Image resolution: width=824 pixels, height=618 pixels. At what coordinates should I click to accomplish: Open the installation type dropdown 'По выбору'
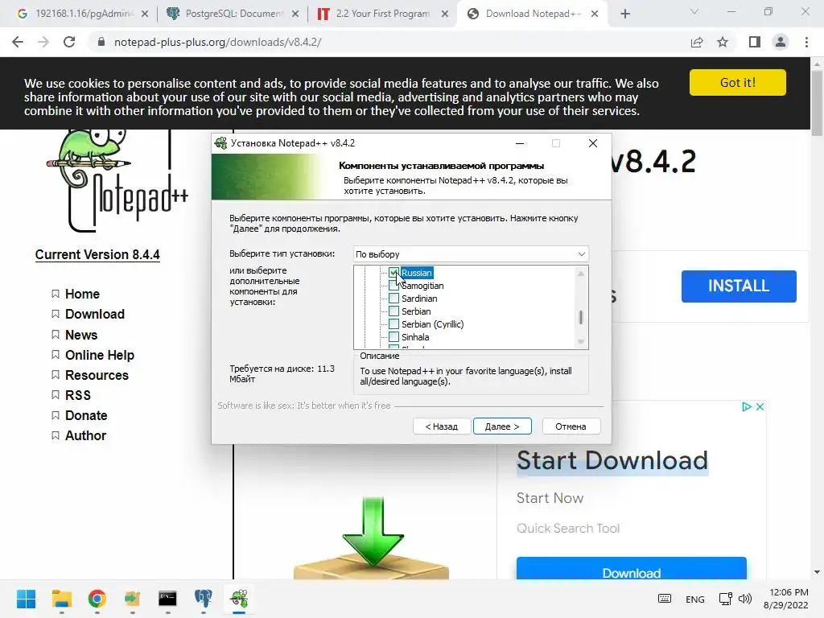click(471, 253)
